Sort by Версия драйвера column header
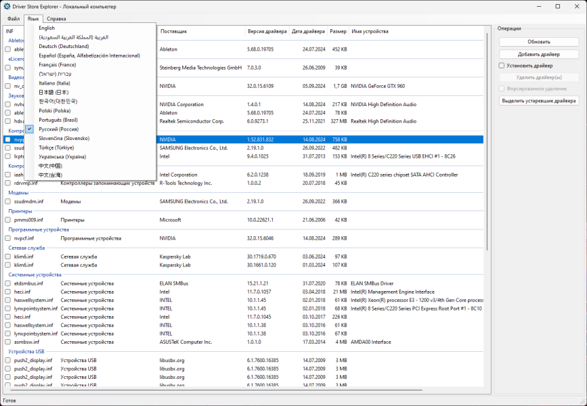The width and height of the screenshot is (587, 406). coord(267,31)
